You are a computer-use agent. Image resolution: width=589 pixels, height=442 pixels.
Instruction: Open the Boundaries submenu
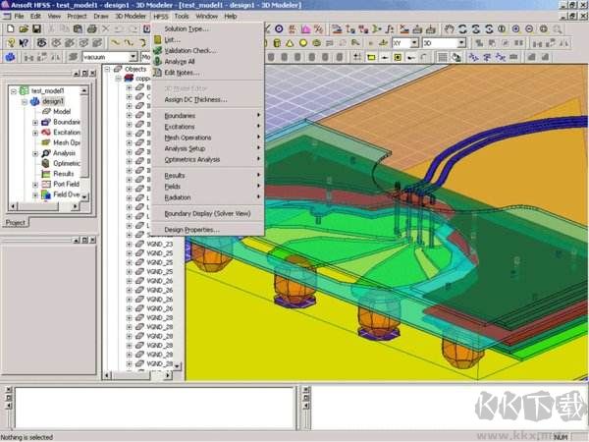click(x=208, y=116)
